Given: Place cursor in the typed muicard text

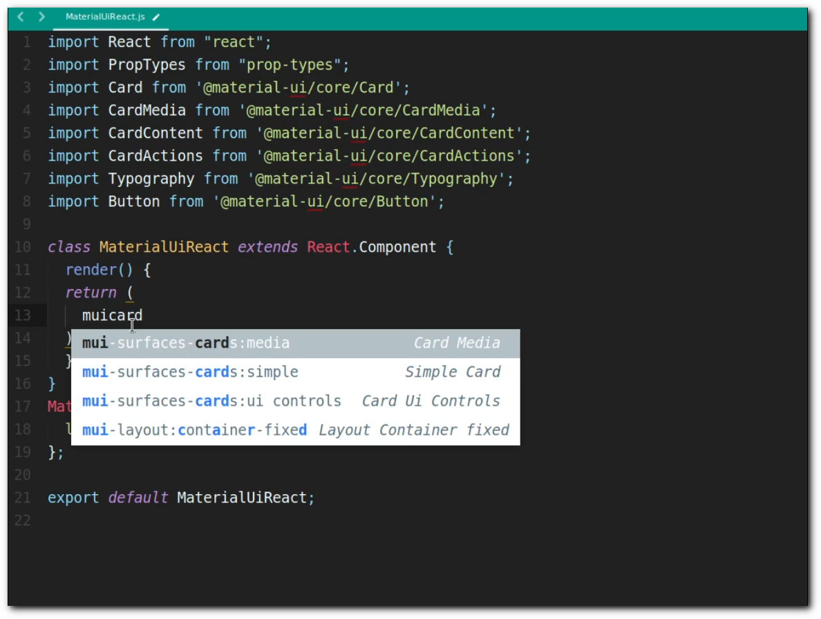Looking at the screenshot, I should click(112, 315).
